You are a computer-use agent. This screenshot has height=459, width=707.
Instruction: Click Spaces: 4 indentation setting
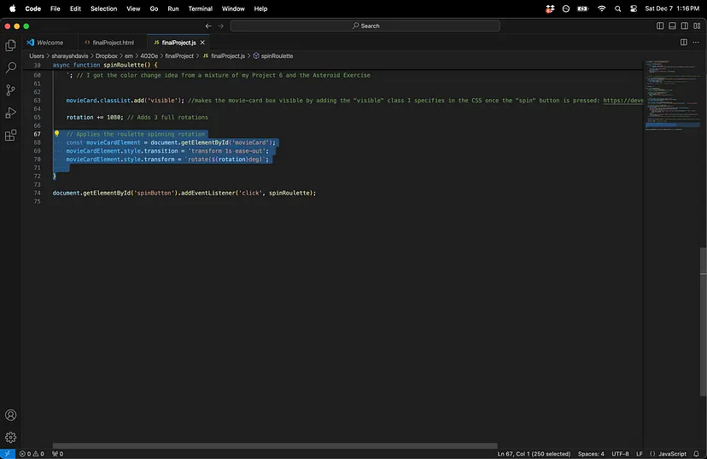click(x=591, y=454)
